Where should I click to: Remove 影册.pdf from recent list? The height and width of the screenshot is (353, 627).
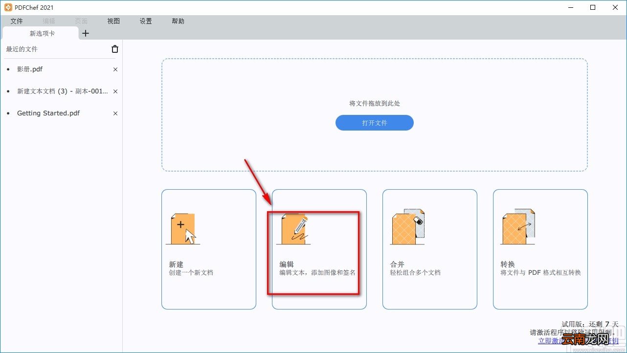pos(115,69)
